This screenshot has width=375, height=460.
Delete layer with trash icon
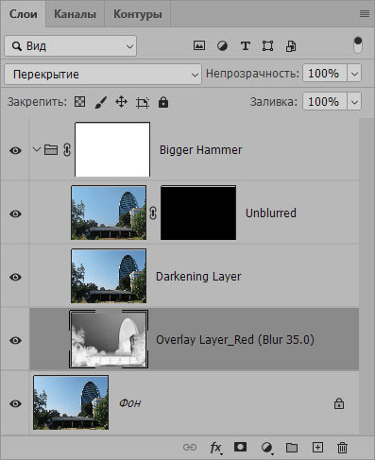pyautogui.click(x=342, y=448)
